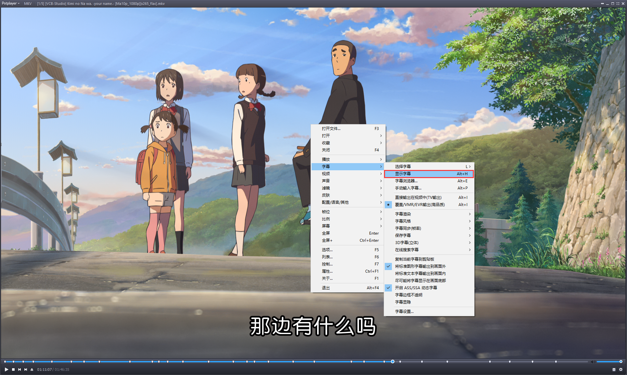Viewport: 627px width, 375px height.
Task: Select the next file icon
Action: pyautogui.click(x=25, y=369)
